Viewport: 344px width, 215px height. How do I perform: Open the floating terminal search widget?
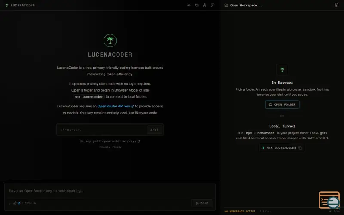click(329, 200)
